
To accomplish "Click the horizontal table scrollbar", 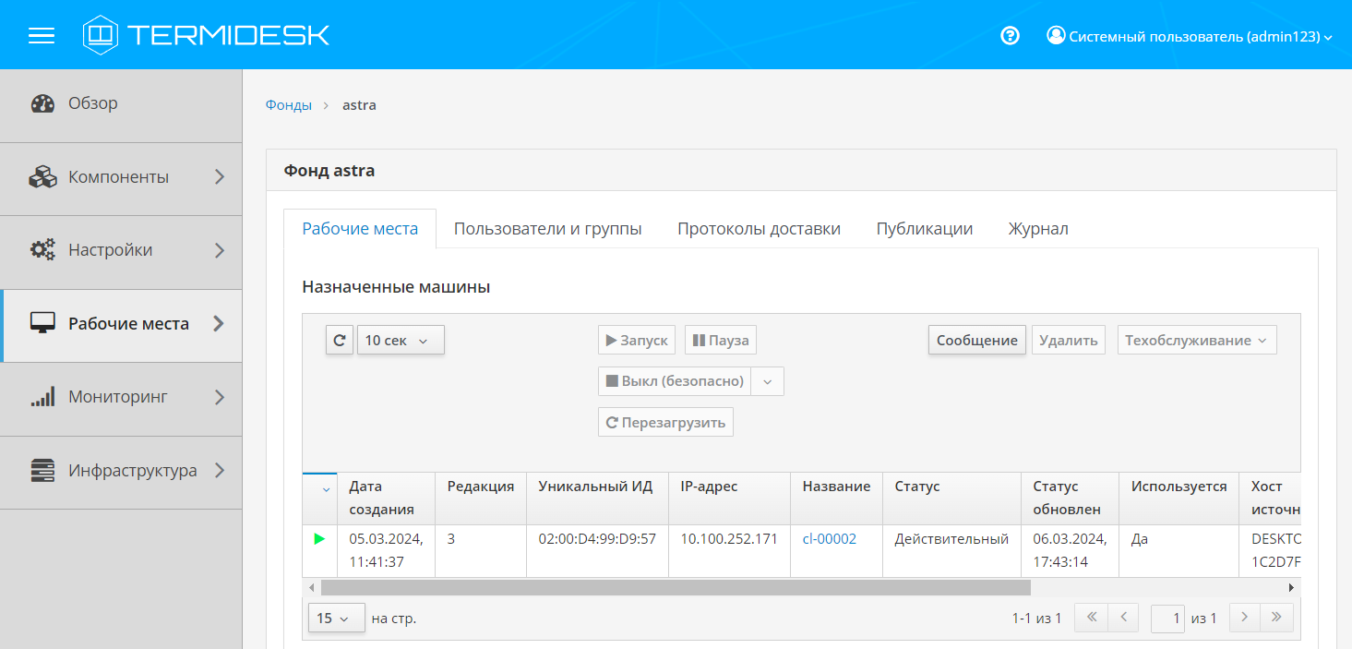I will (x=675, y=587).
